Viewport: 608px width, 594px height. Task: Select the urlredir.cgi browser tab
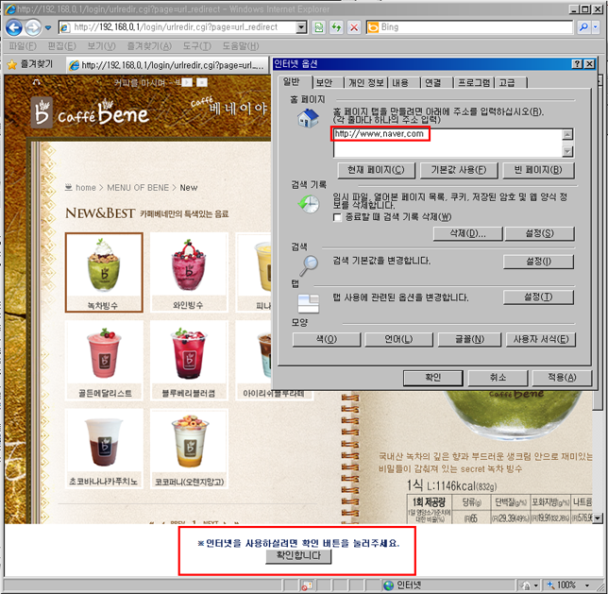(x=167, y=65)
